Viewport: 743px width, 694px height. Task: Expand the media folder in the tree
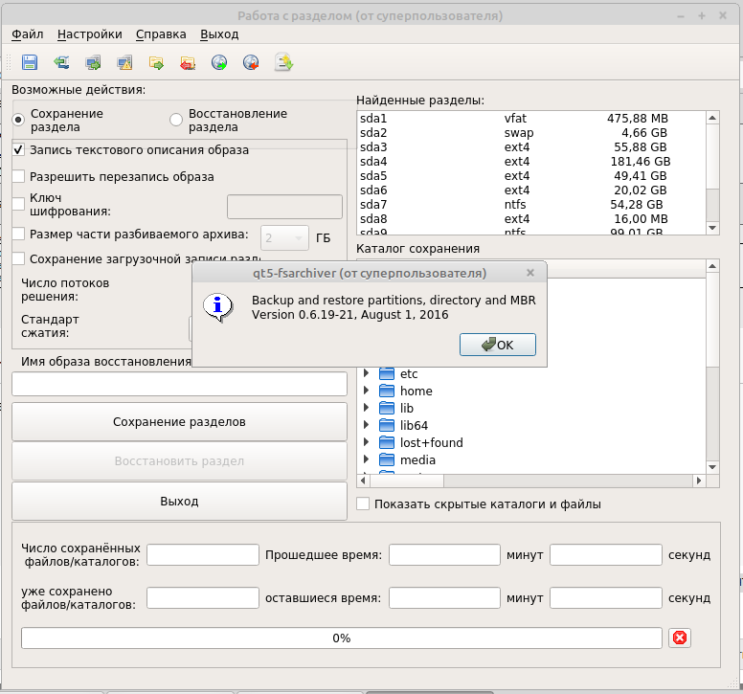click(x=366, y=459)
